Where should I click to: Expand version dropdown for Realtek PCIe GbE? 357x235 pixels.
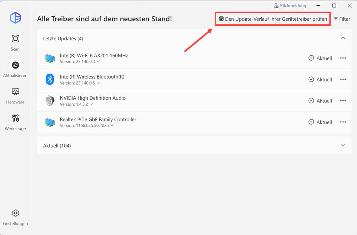112,125
